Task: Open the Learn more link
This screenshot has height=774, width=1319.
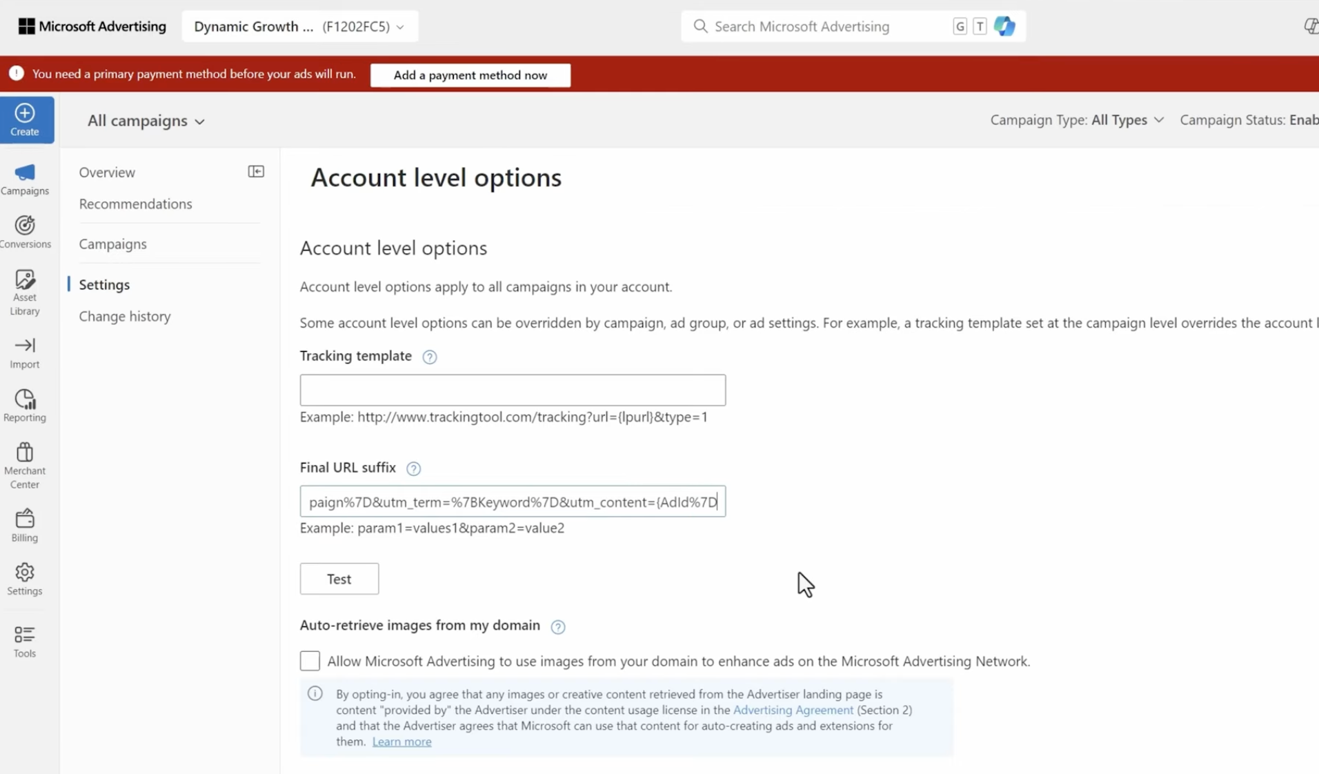Action: click(401, 742)
